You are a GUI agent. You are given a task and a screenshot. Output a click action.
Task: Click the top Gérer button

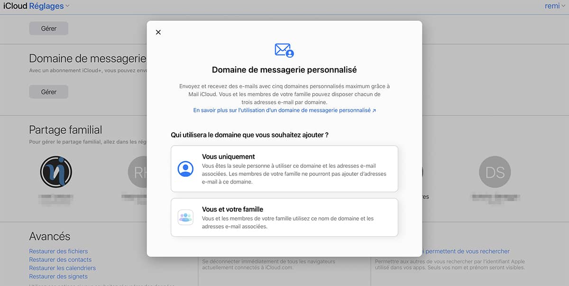coord(49,28)
